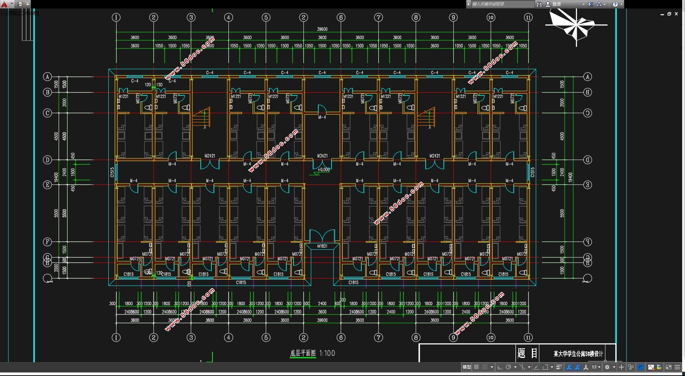
Task: Toggle lineweight display in status bar
Action: 559,367
